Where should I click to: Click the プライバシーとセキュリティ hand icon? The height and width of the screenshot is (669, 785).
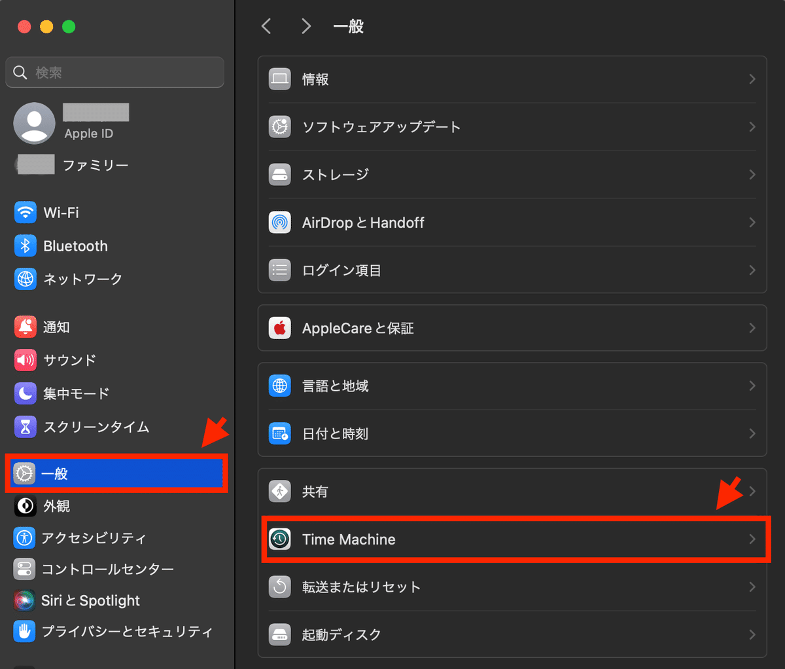[25, 632]
